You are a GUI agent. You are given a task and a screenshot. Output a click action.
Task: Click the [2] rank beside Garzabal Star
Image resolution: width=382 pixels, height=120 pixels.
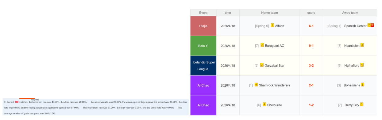click(257, 66)
